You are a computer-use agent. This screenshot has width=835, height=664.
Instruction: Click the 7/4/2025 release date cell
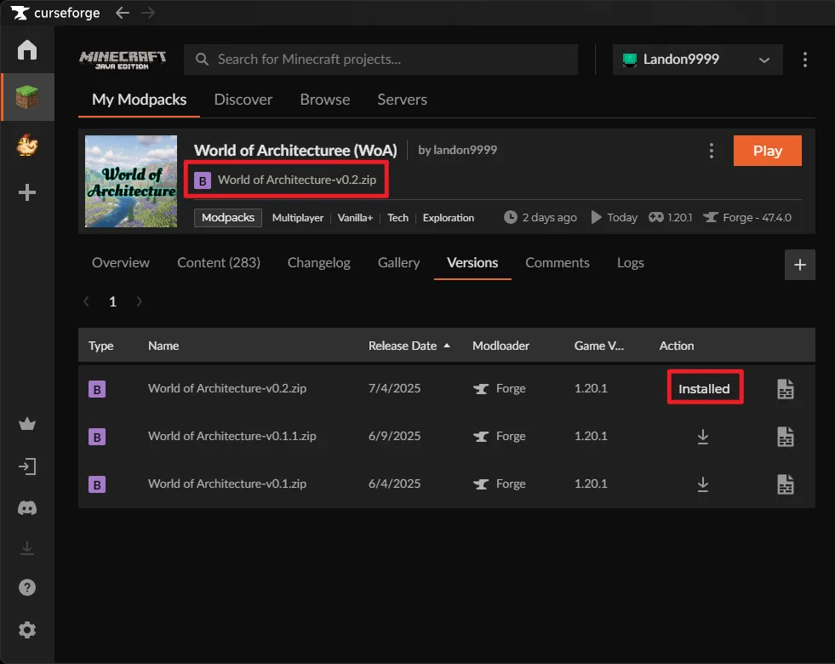click(394, 388)
